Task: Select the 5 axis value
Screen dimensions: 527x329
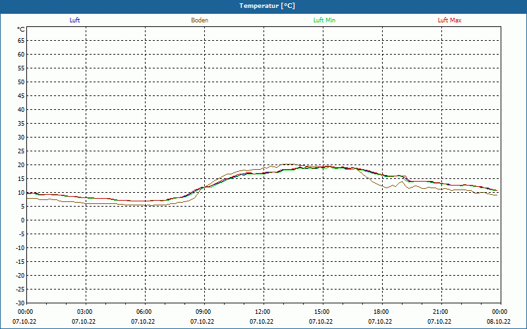Action: 23,207
